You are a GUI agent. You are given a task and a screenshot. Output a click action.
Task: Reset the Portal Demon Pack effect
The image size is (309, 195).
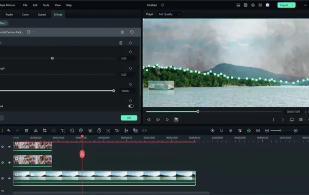(x=132, y=32)
